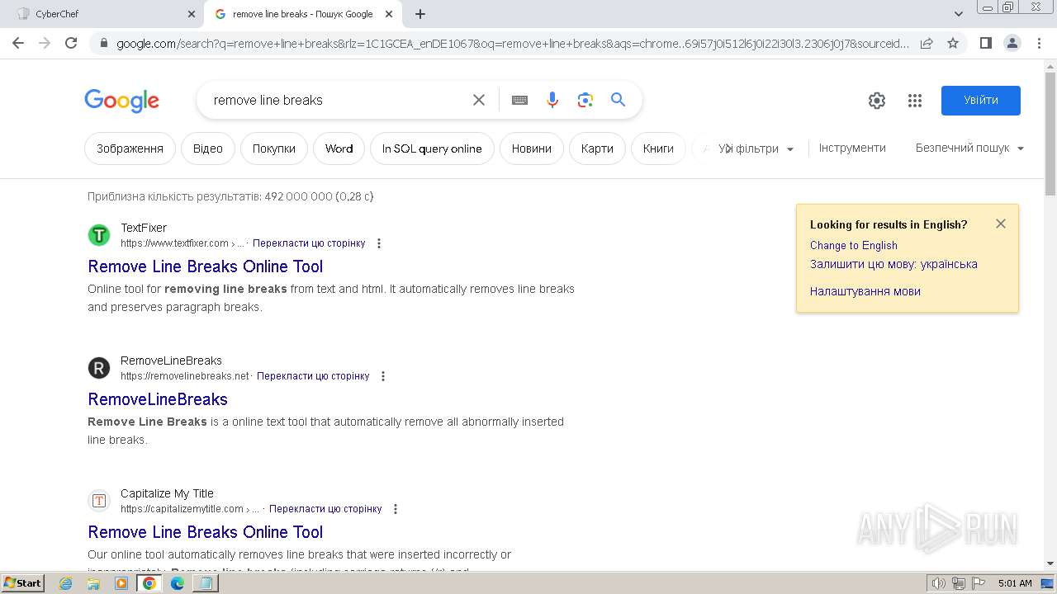The width and height of the screenshot is (1057, 594).
Task: Click Change to English link
Action: click(854, 245)
